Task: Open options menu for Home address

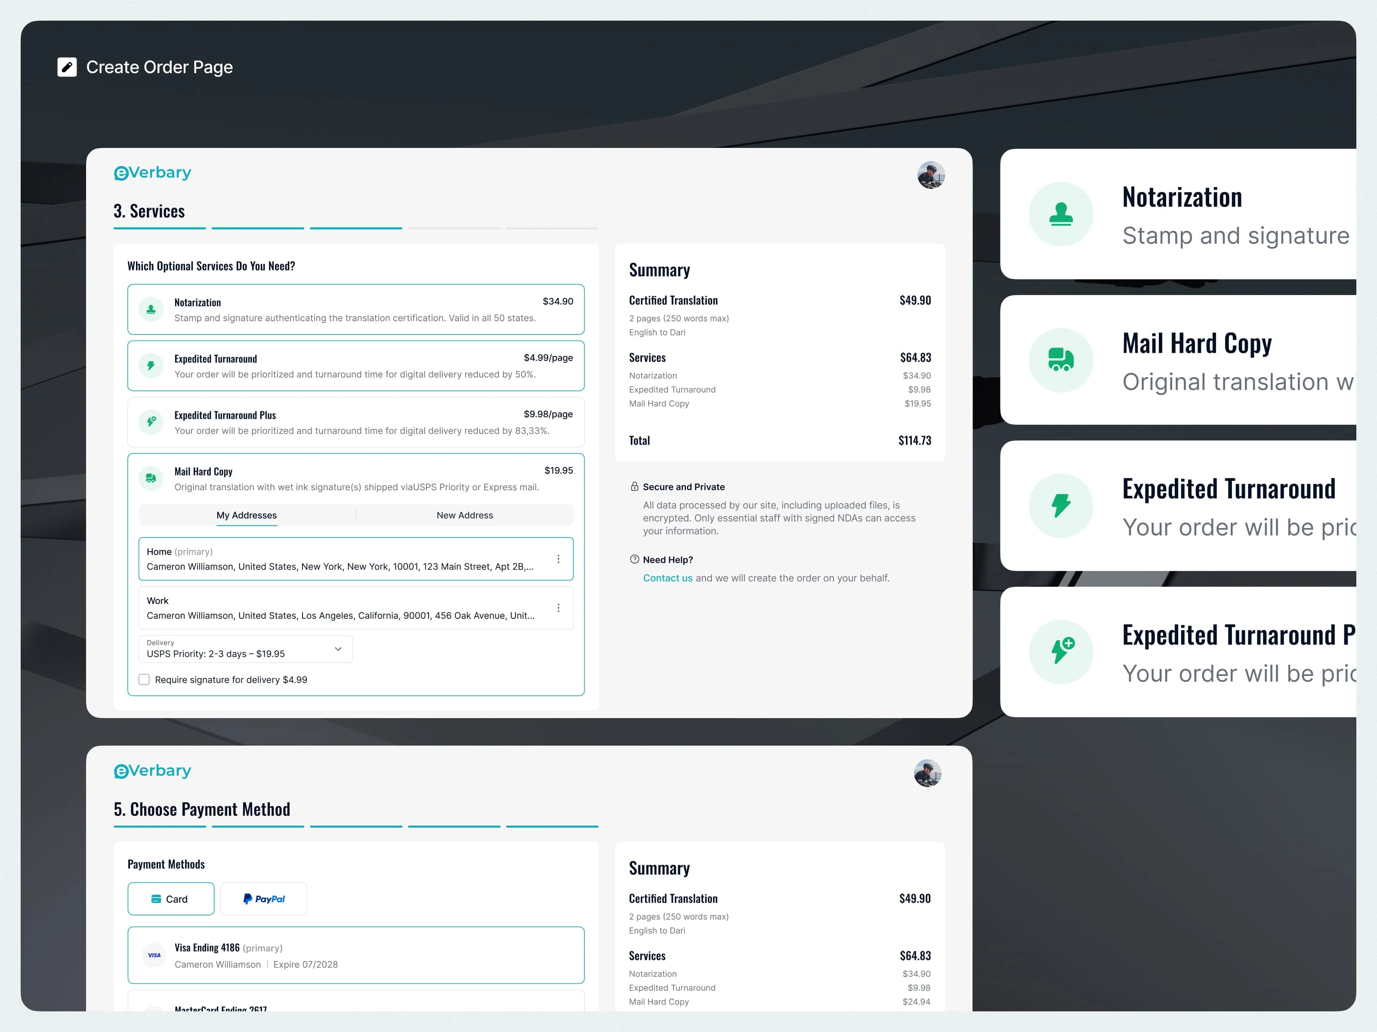Action: (559, 559)
